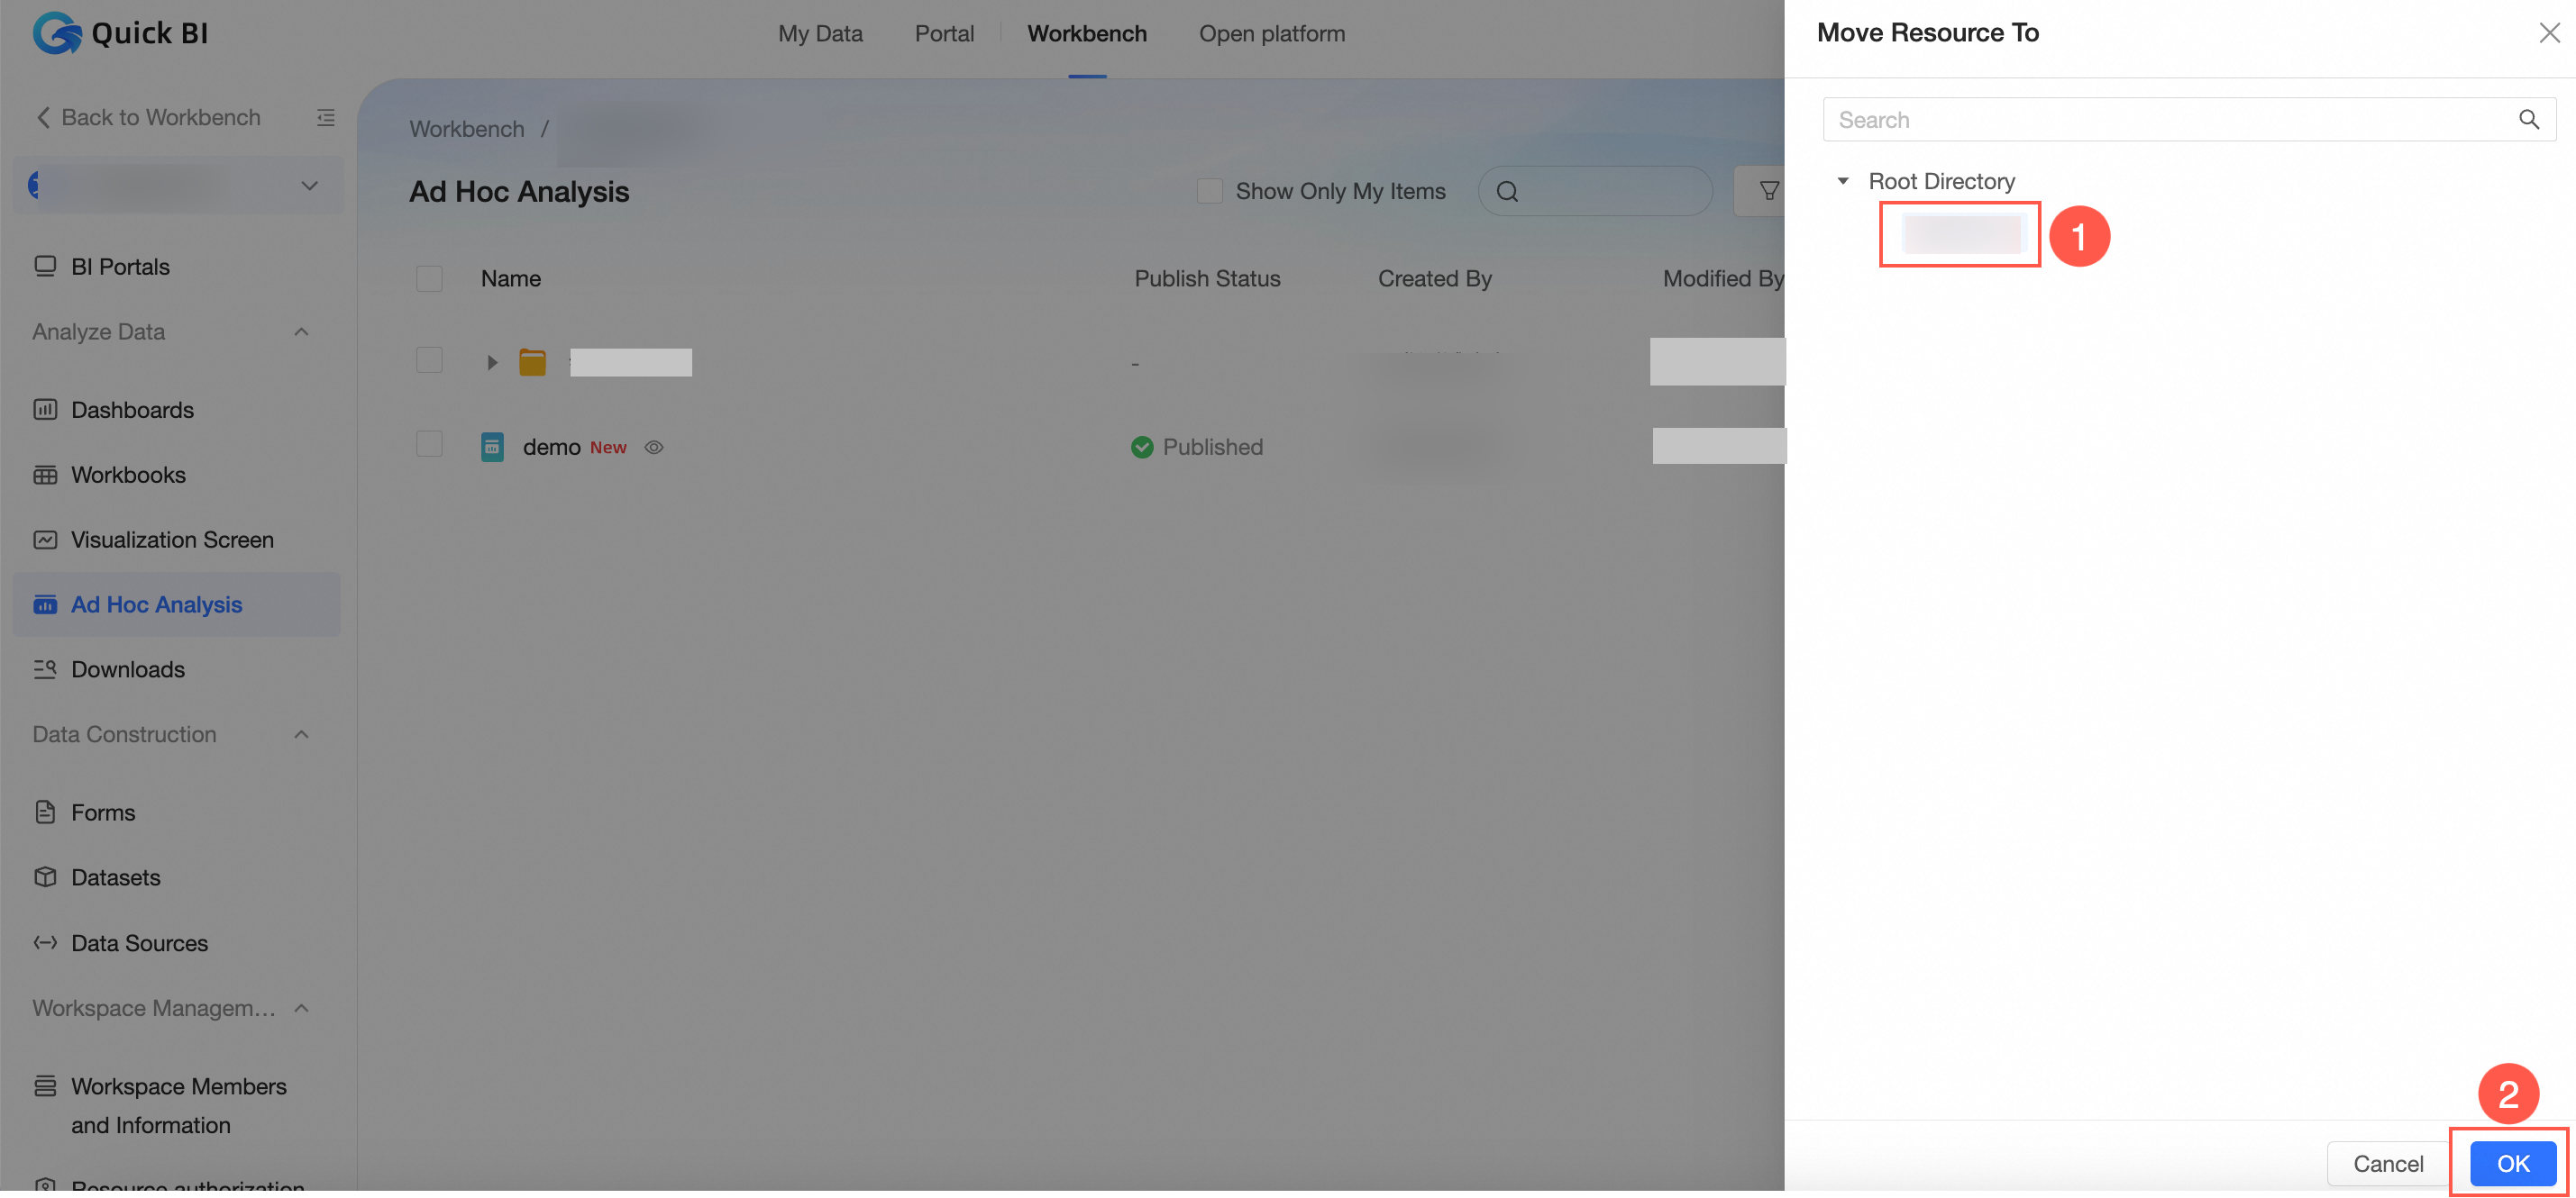2576x1198 pixels.
Task: Collapse the Root Directory tree node
Action: (1842, 181)
